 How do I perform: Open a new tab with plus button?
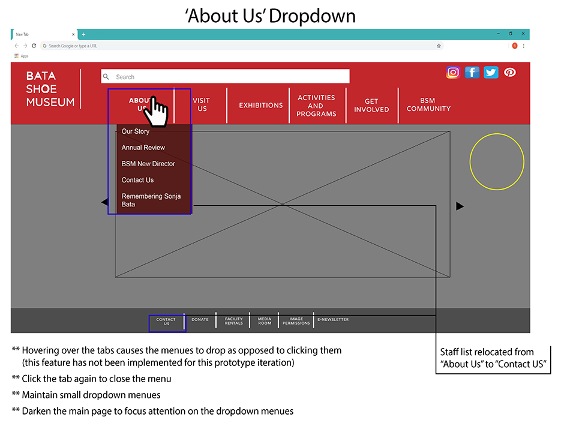84,34
